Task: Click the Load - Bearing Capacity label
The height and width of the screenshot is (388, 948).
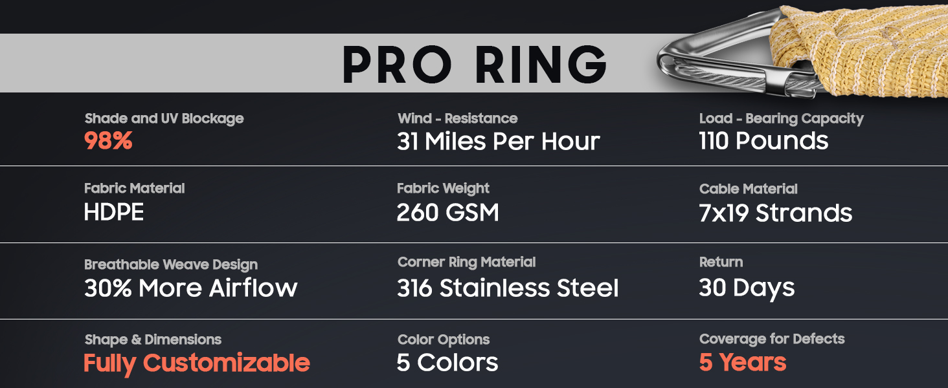Action: click(781, 118)
